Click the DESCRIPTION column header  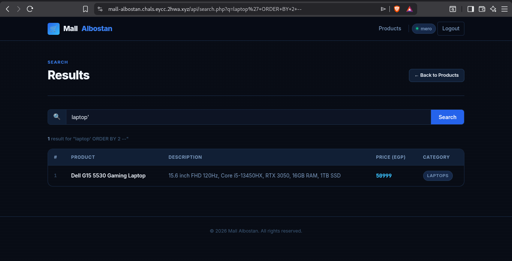click(185, 157)
